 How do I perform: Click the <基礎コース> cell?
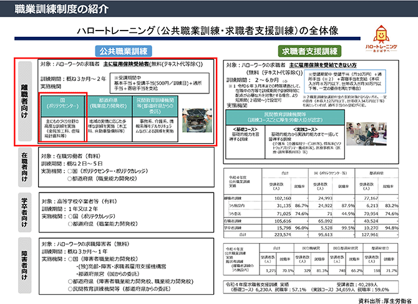[245, 142]
